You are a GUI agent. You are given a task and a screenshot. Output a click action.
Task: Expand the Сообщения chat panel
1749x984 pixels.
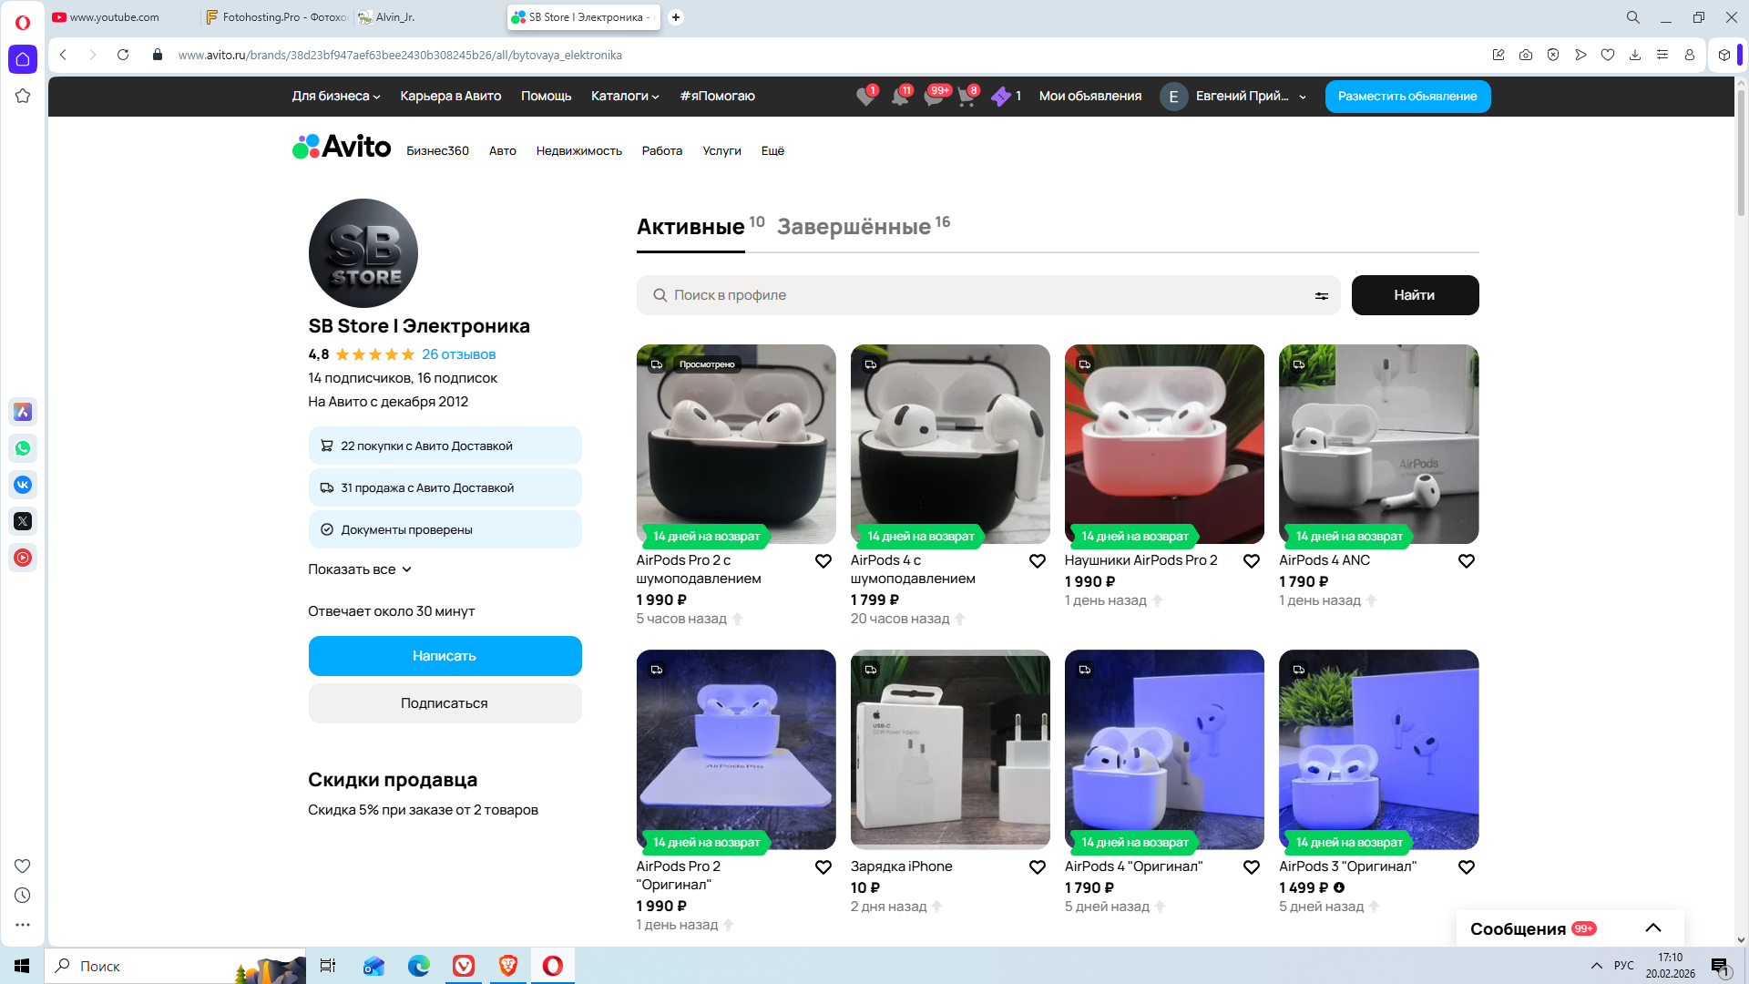[1652, 928]
